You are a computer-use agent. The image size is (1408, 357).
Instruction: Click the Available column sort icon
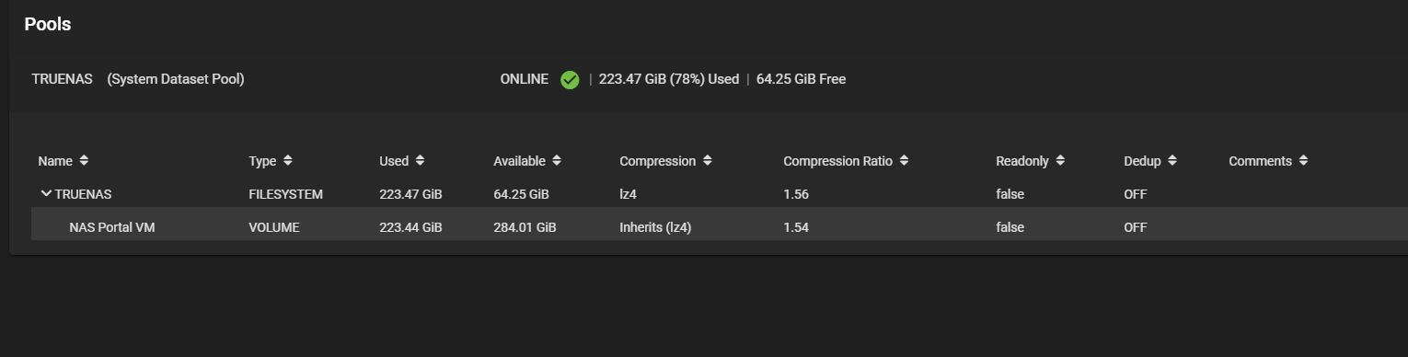pyautogui.click(x=557, y=161)
